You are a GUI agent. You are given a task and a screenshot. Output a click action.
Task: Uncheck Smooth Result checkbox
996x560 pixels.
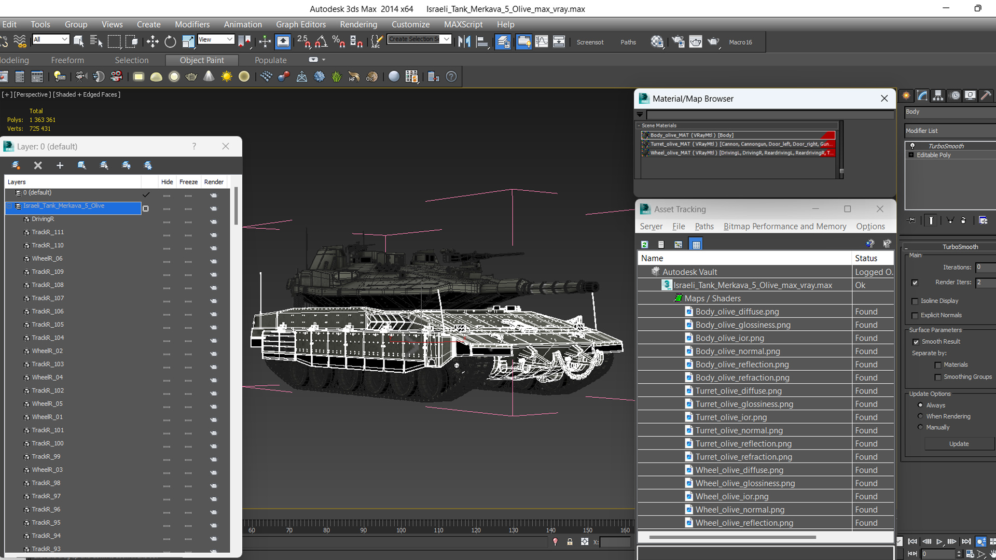pyautogui.click(x=916, y=342)
